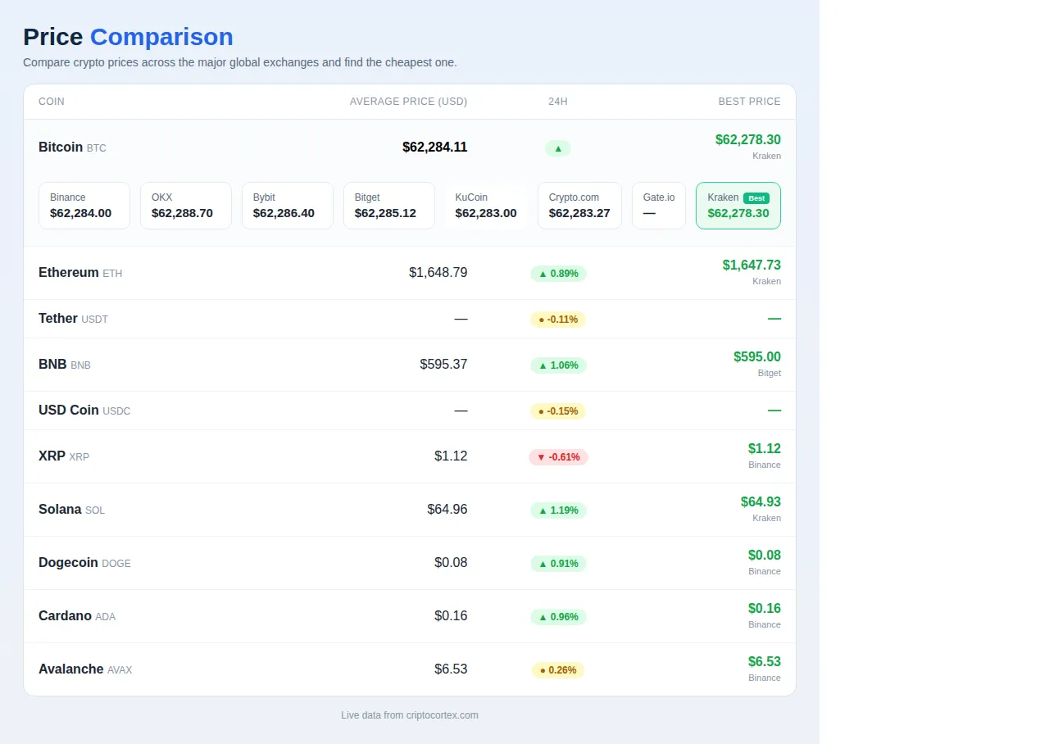Click Tether's -0.11% change badge
This screenshot has width=1049, height=744.
pyautogui.click(x=558, y=320)
